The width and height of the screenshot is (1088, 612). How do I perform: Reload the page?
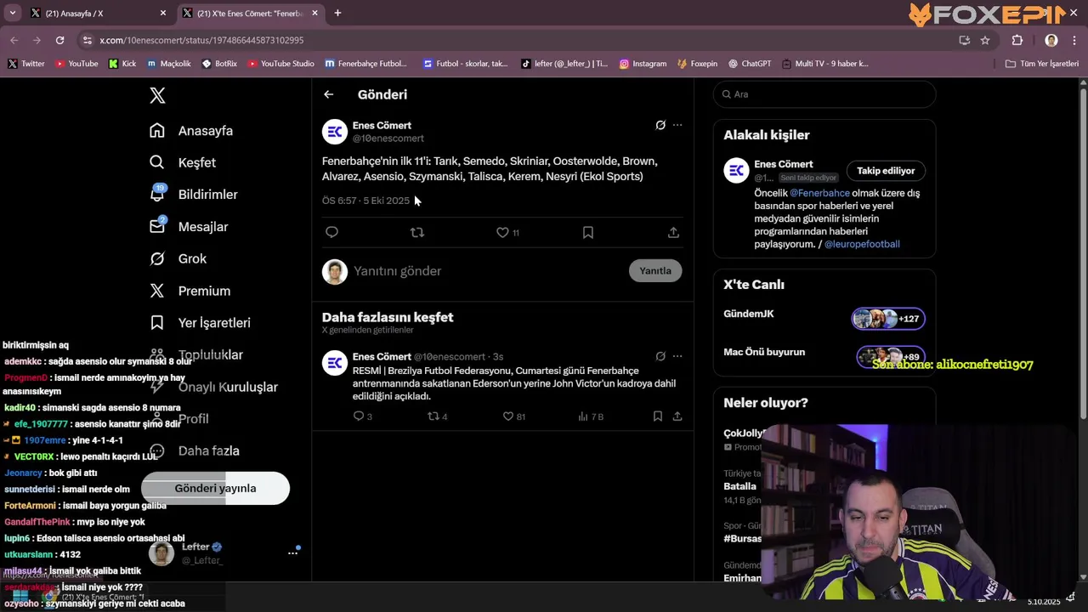point(59,40)
